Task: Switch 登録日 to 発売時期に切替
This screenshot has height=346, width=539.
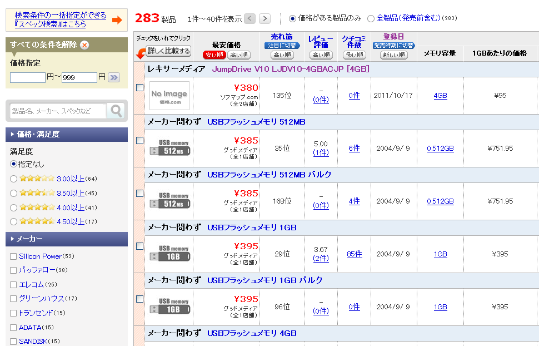Action: 393,46
